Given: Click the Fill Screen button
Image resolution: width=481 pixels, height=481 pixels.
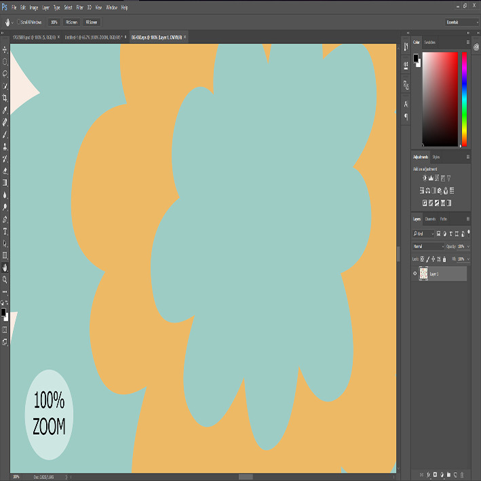Looking at the screenshot, I should [x=92, y=22].
